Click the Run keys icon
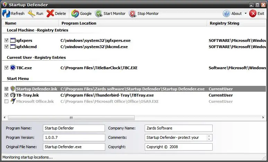This screenshot has width=268, height=162. pos(32,13)
